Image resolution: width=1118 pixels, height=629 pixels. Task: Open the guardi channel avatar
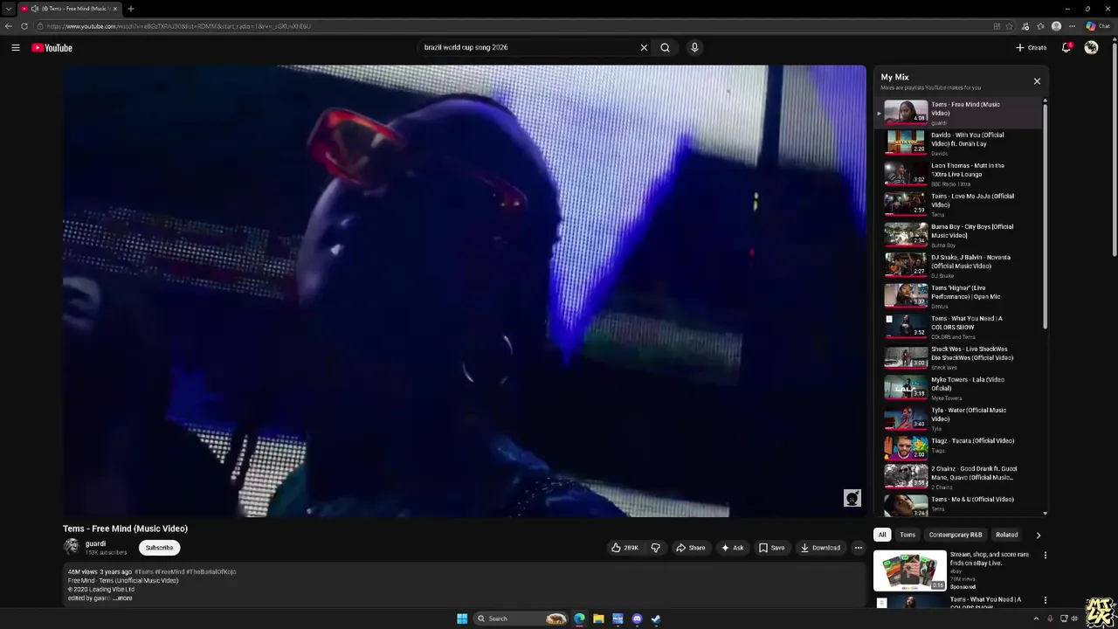[72, 547]
